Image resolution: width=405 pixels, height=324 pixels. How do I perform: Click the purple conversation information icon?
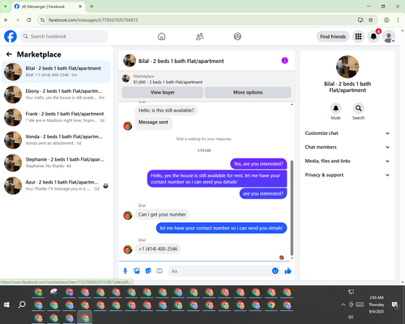[284, 61]
